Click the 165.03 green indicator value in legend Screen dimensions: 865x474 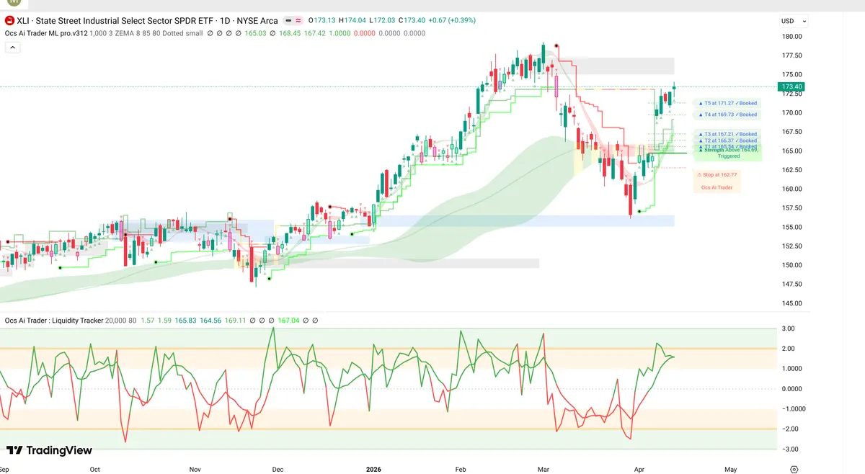(x=256, y=32)
